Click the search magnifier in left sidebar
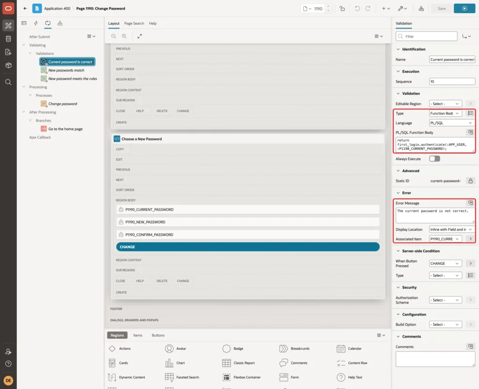The height and width of the screenshot is (389, 479). 8,82
